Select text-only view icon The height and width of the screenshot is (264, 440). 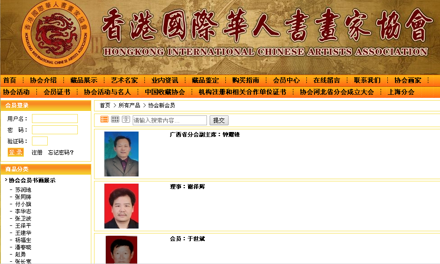click(126, 119)
